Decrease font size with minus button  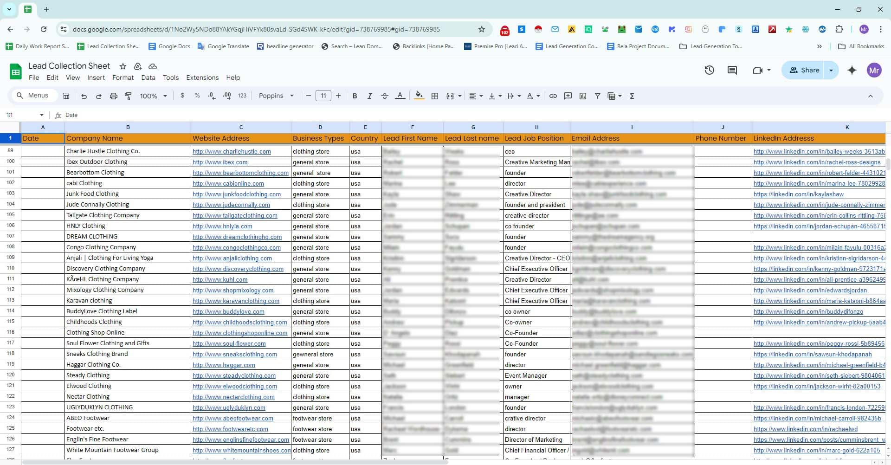point(309,96)
